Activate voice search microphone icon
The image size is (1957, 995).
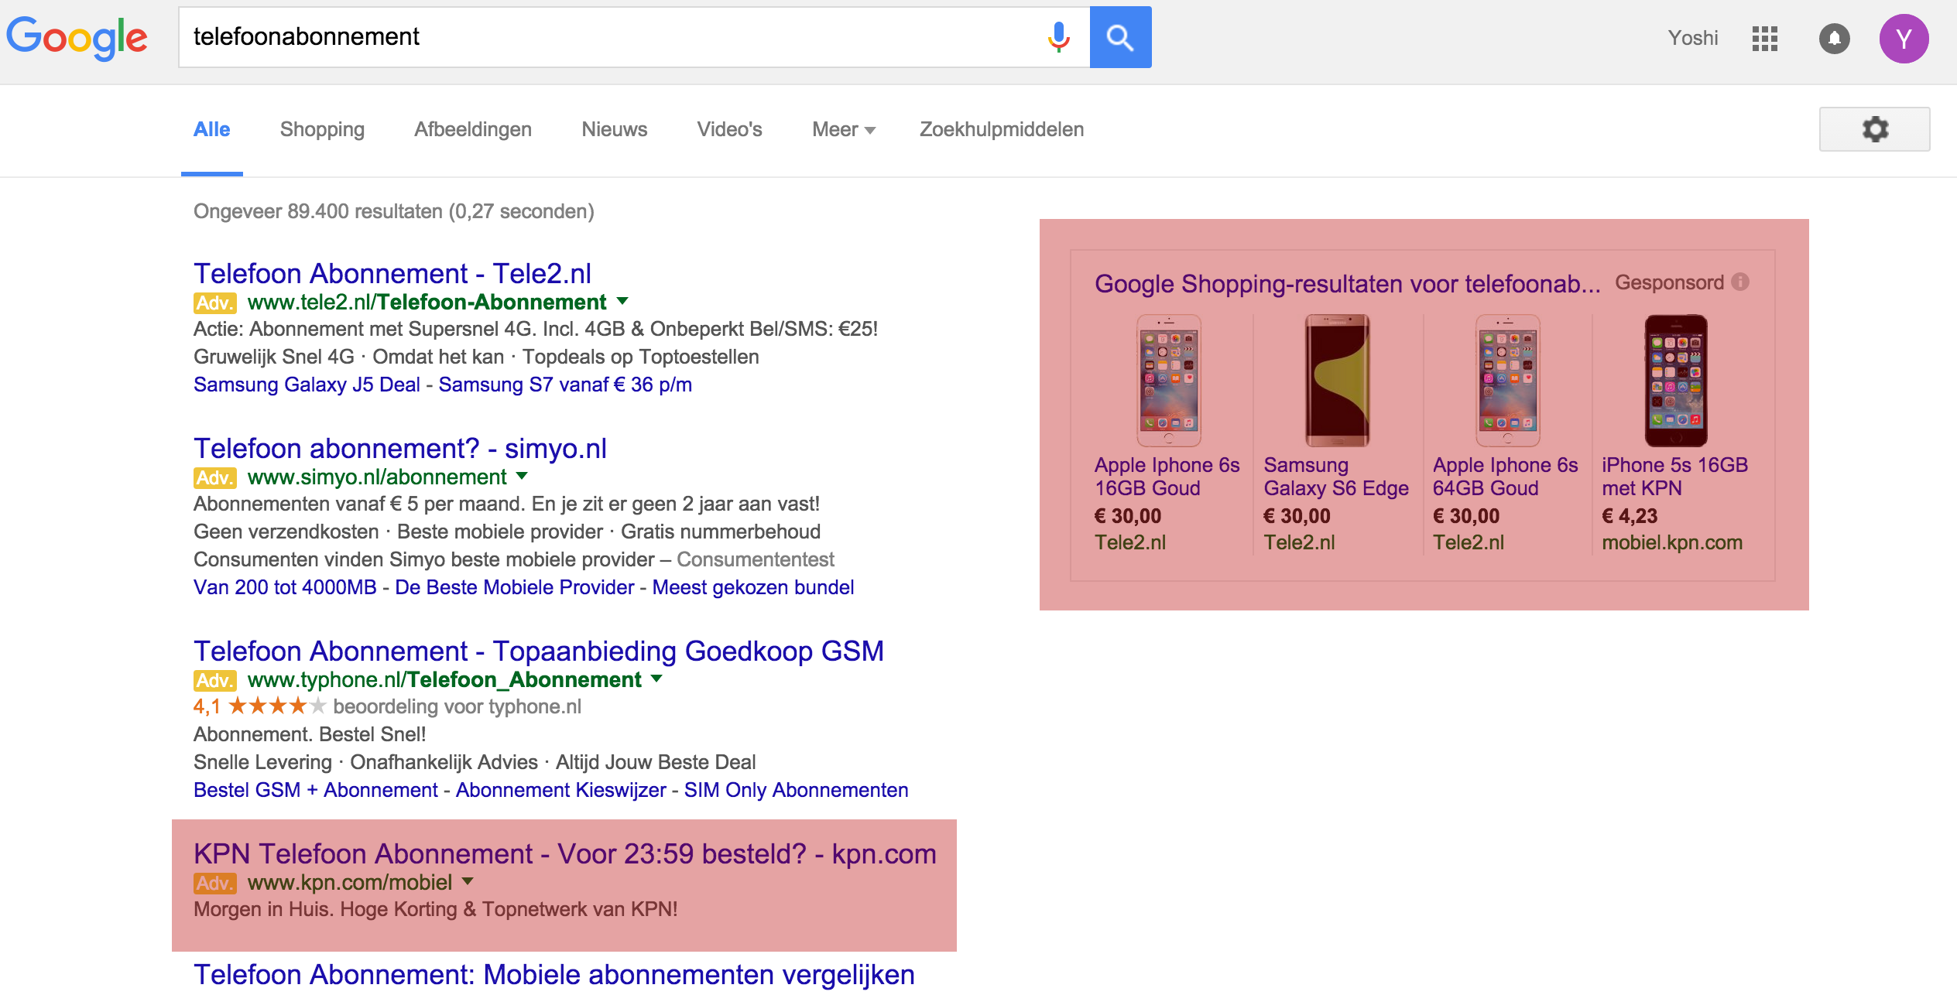pos(1058,37)
